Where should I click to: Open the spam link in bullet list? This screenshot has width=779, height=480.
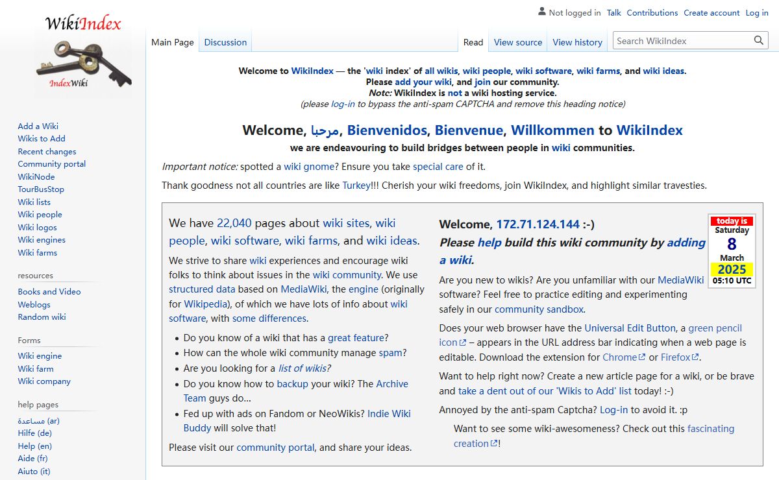tap(391, 353)
